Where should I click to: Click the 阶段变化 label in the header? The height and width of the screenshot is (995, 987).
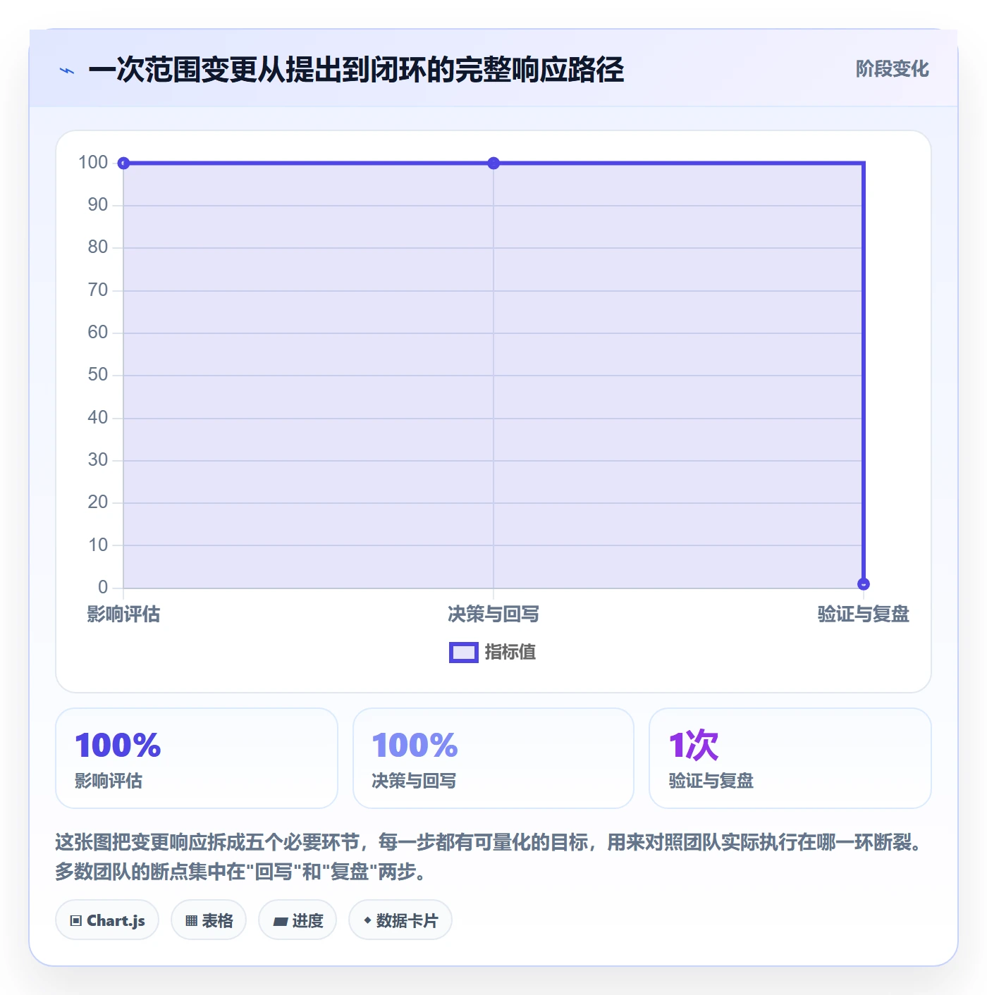point(892,69)
